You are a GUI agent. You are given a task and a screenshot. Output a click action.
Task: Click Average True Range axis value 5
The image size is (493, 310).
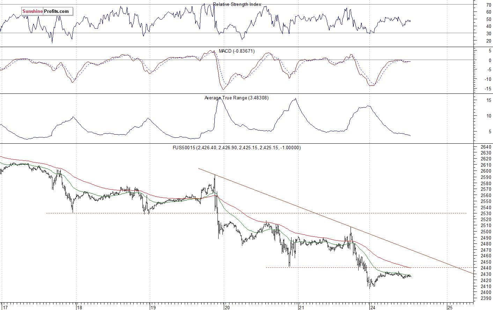[490, 132]
